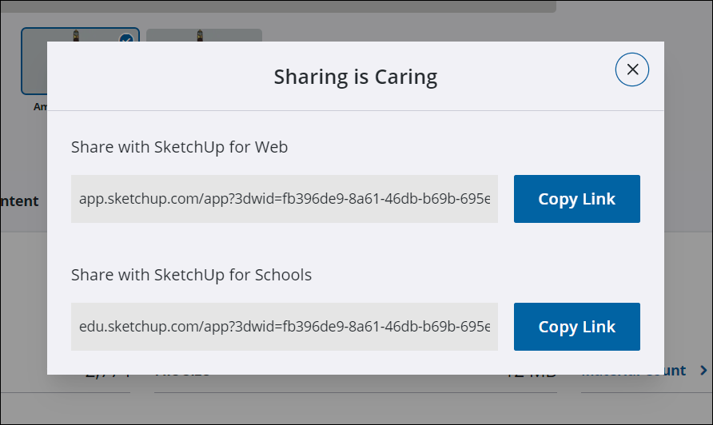713x425 pixels.
Task: Select the second model thumbnail behind the dialog
Action: point(204,35)
